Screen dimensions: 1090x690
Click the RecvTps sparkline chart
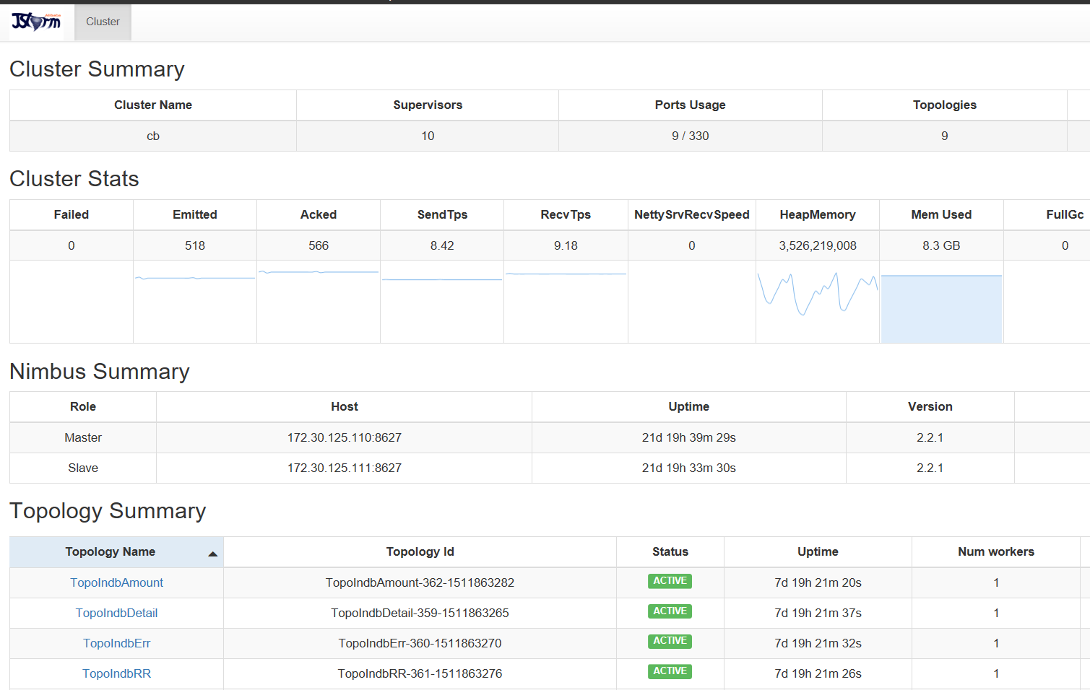coord(566,274)
